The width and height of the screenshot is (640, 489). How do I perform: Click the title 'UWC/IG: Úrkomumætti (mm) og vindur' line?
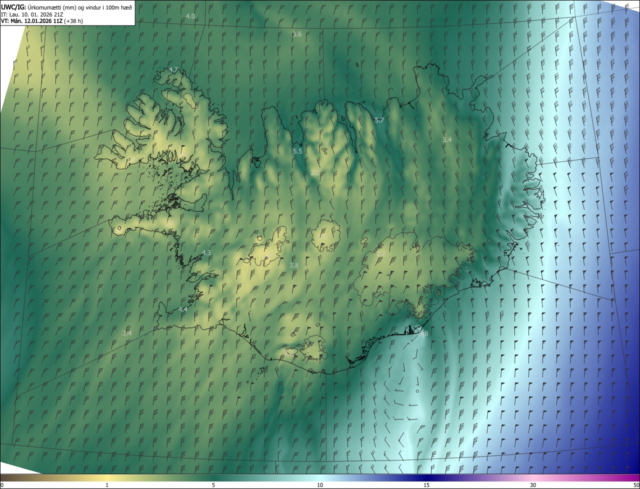pyautogui.click(x=66, y=7)
